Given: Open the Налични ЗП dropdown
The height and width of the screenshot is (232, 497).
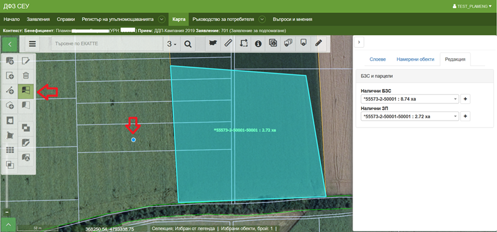Looking at the screenshot, I should pyautogui.click(x=410, y=116).
